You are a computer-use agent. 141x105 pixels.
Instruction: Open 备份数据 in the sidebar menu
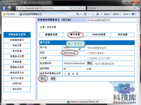[x=17, y=51]
